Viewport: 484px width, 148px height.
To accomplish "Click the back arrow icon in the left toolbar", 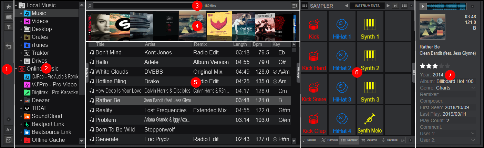I will [x=9, y=46].
